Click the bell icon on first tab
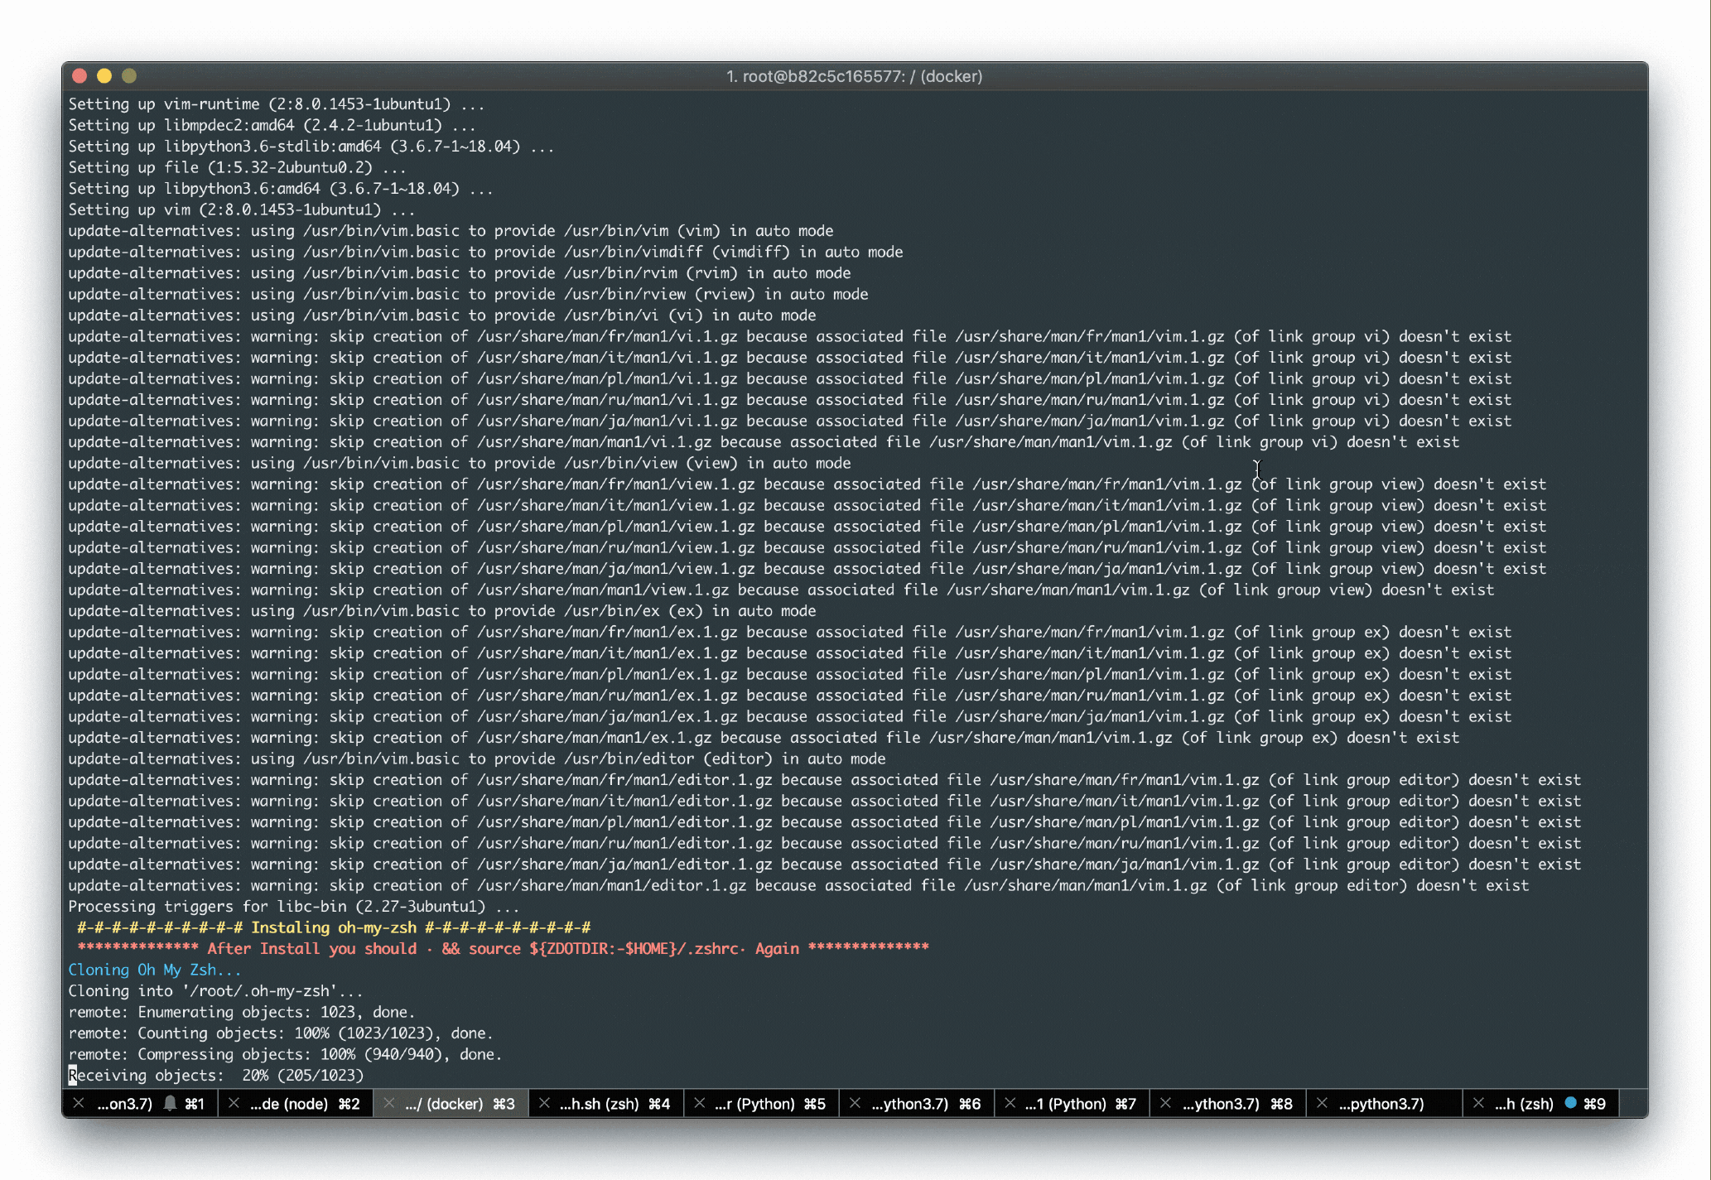The height and width of the screenshot is (1180, 1711). [171, 1104]
